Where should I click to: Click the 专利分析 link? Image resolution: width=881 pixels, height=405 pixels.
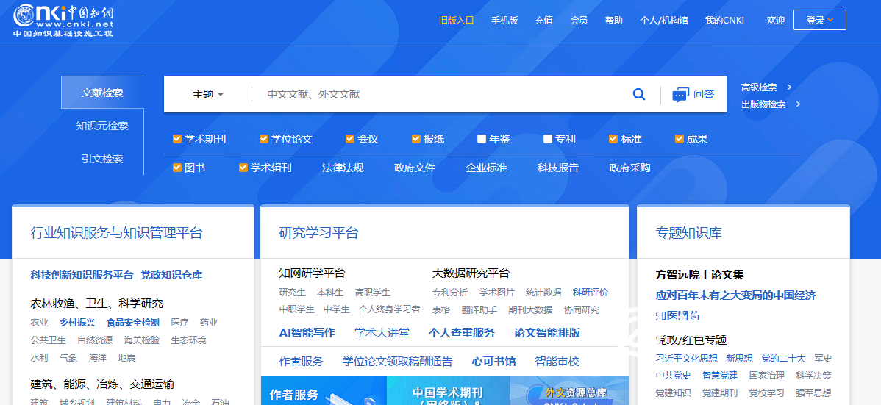click(x=450, y=292)
